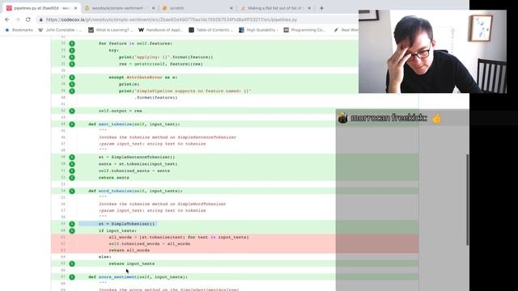Click hit badge beside print('applying') line

72,57
